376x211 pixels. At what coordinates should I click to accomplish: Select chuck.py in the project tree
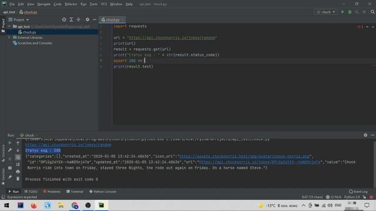click(x=29, y=32)
